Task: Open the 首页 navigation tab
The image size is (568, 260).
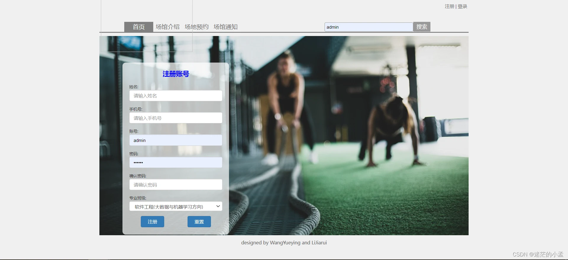Action: click(139, 27)
